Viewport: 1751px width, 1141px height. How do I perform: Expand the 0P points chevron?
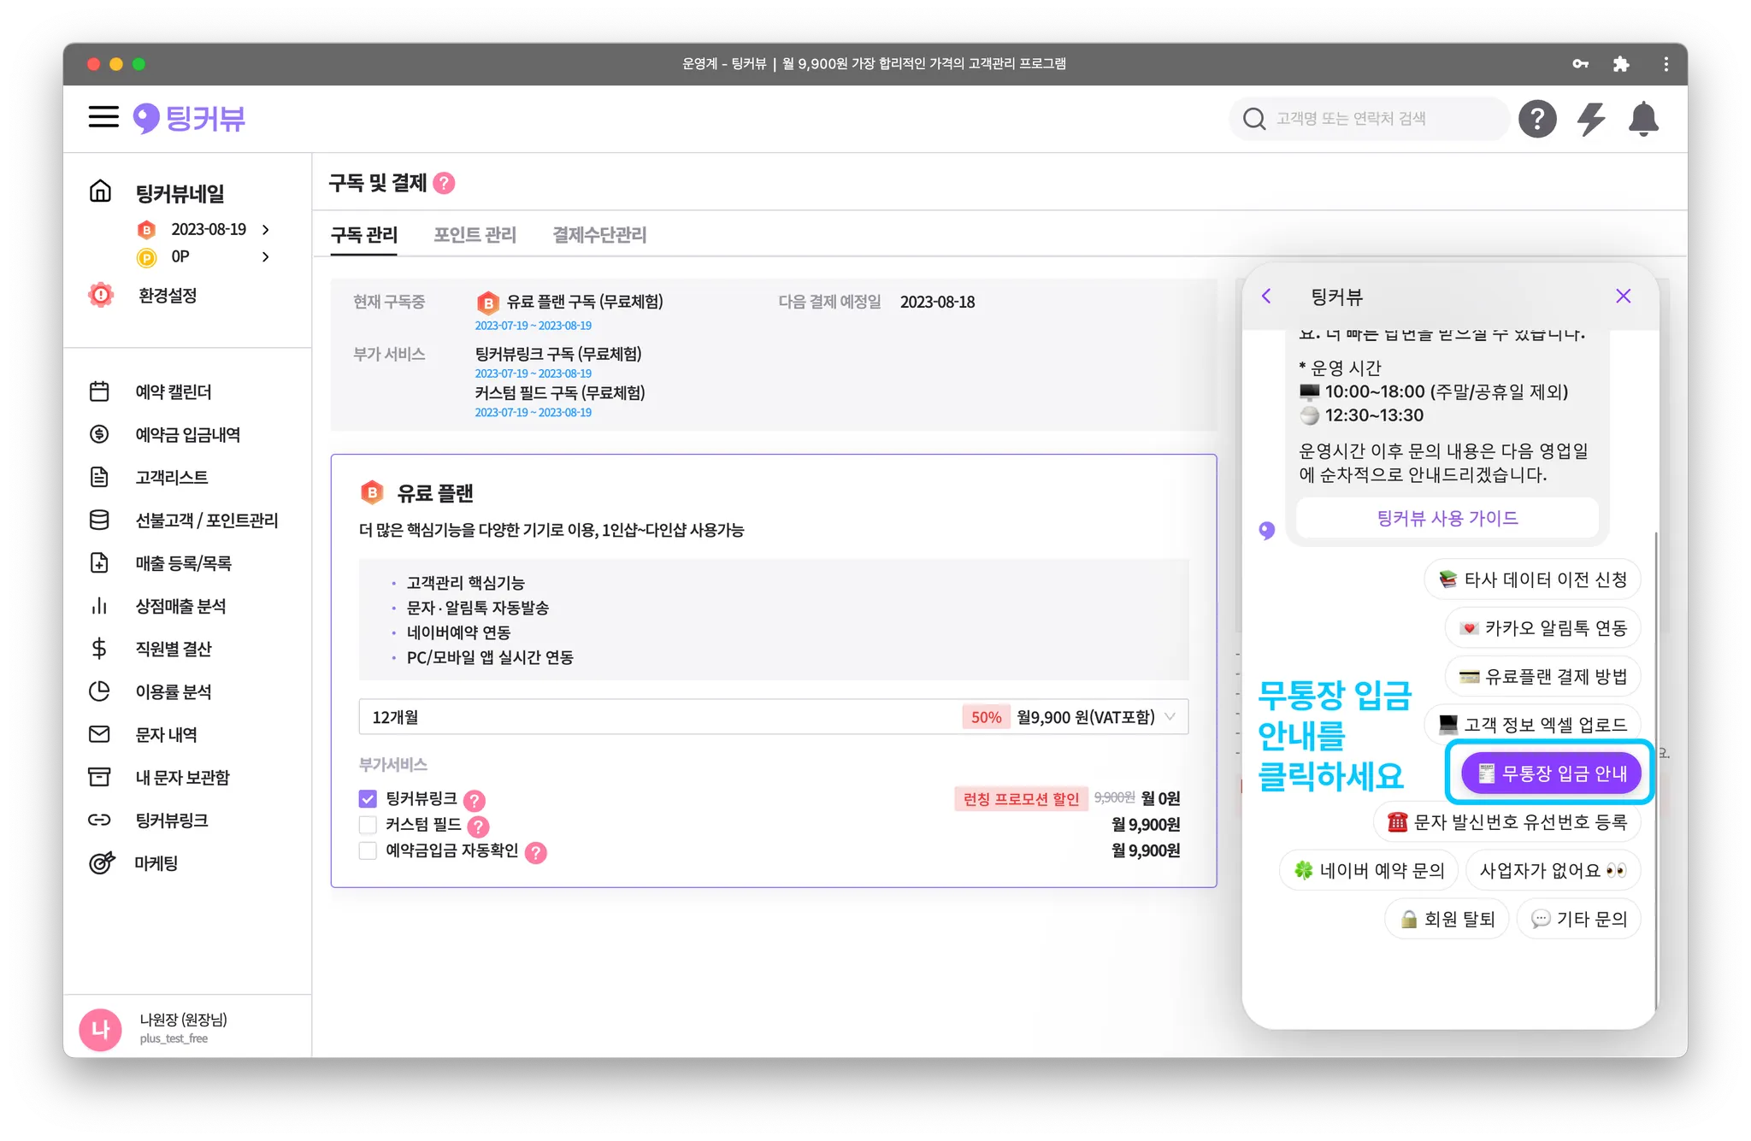[266, 257]
